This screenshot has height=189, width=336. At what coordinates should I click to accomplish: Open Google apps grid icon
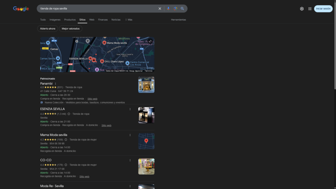[x=310, y=9]
